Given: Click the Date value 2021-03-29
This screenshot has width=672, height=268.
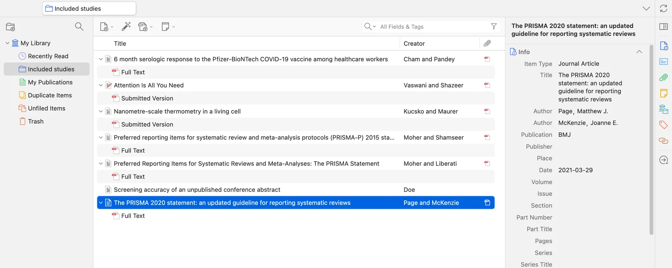Looking at the screenshot, I should click(575, 170).
